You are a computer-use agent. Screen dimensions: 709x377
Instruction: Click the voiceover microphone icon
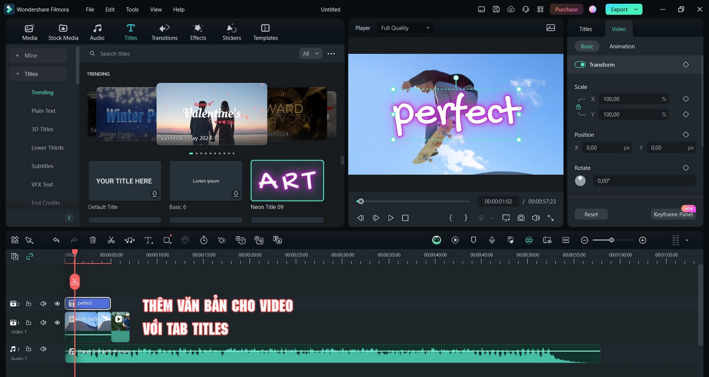point(492,240)
